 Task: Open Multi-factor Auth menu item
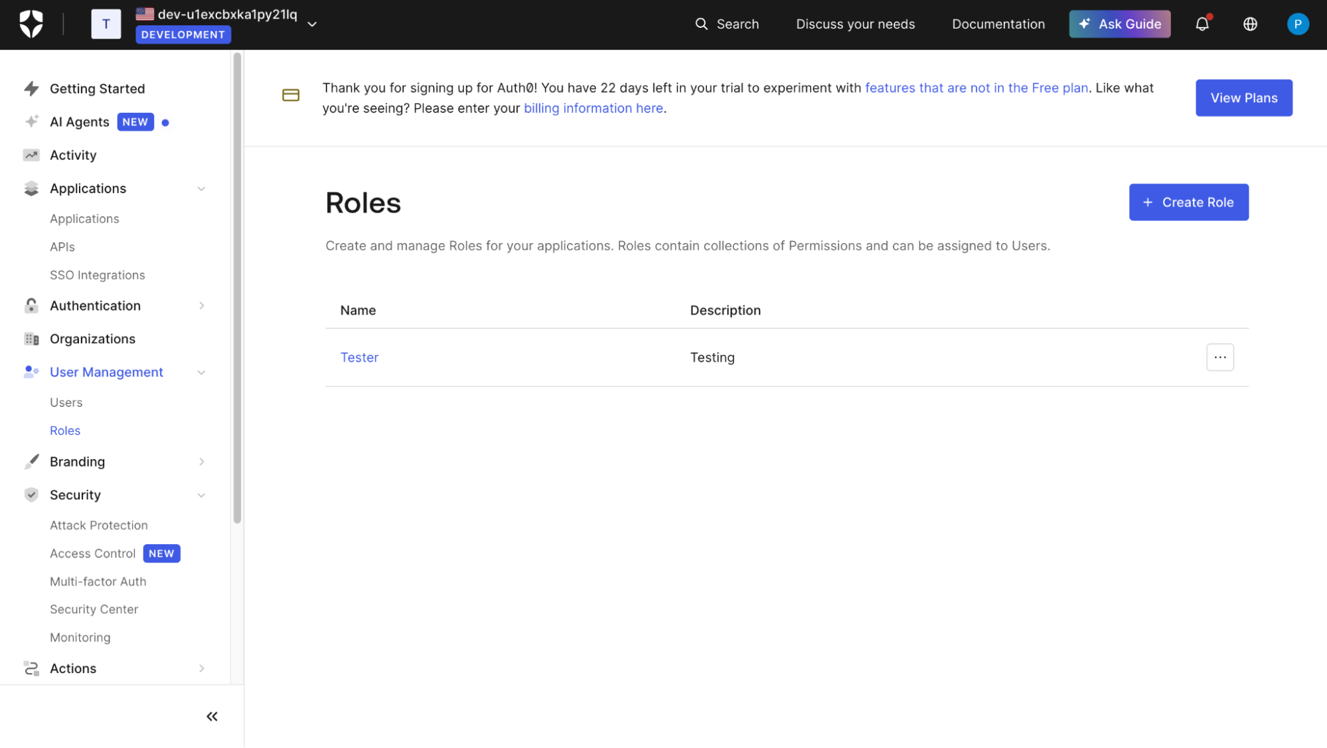click(98, 581)
